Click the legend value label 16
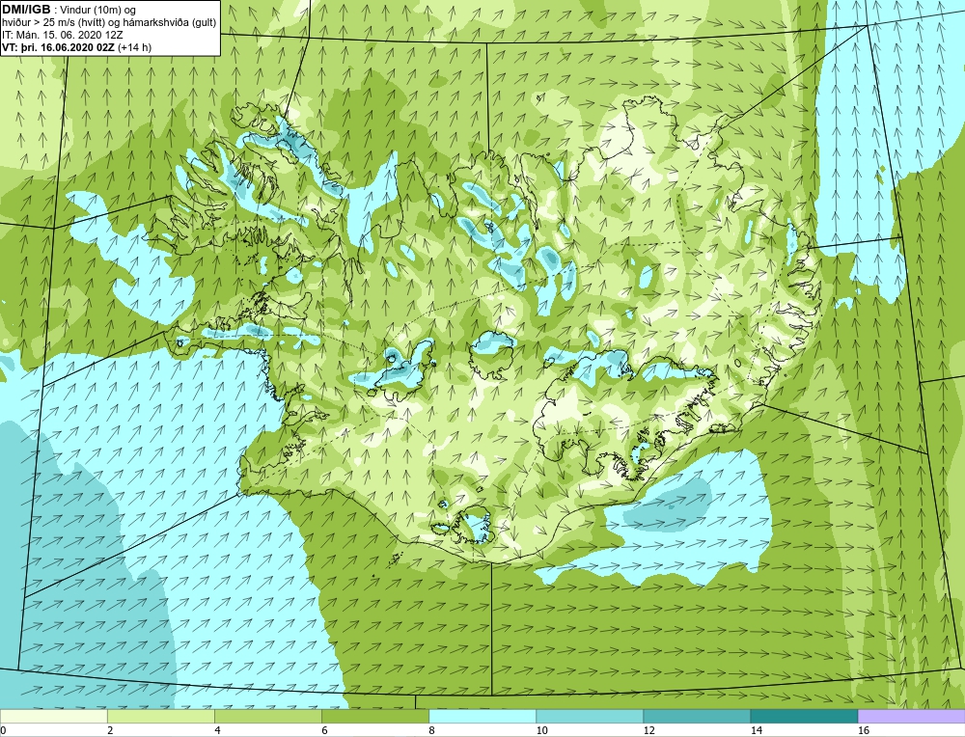The height and width of the screenshot is (737, 965). click(864, 730)
